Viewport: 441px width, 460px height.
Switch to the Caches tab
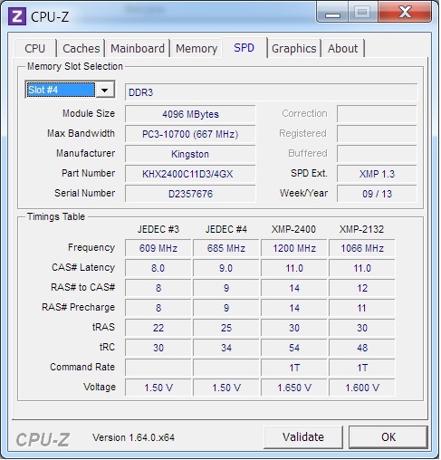[81, 48]
